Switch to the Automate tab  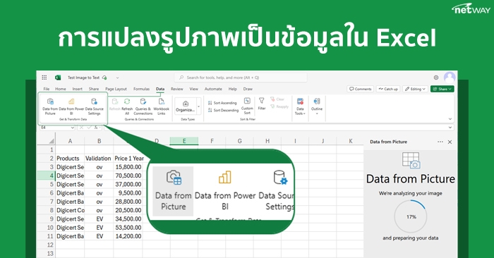pos(213,89)
